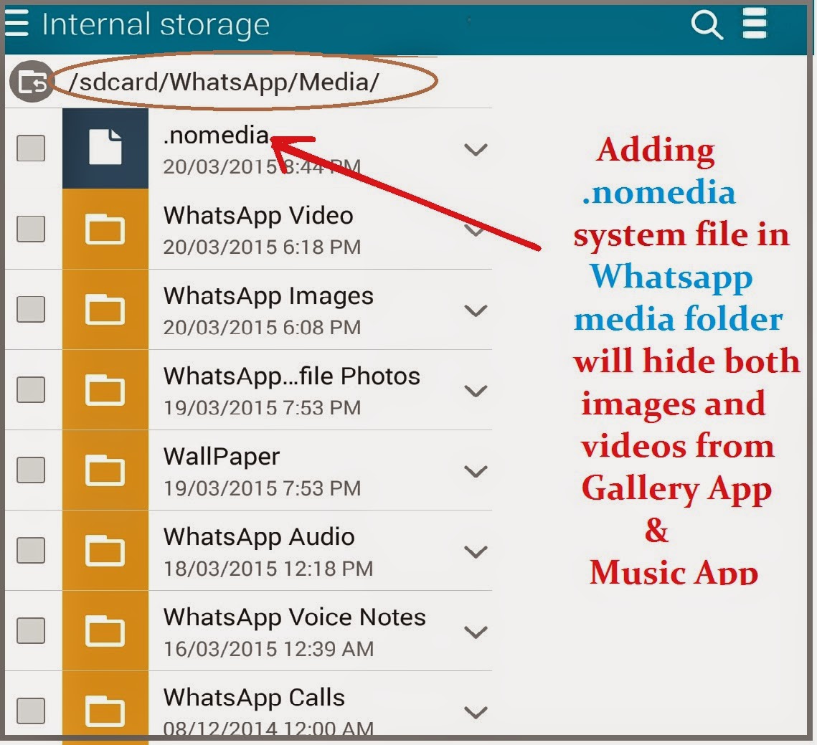Open the overflow options menu icon
The image size is (817, 745).
pyautogui.click(x=755, y=24)
